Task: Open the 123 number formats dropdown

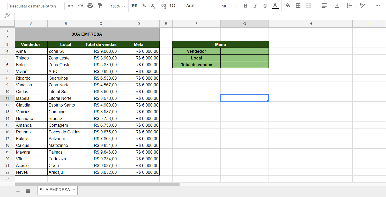Action: 174,6
